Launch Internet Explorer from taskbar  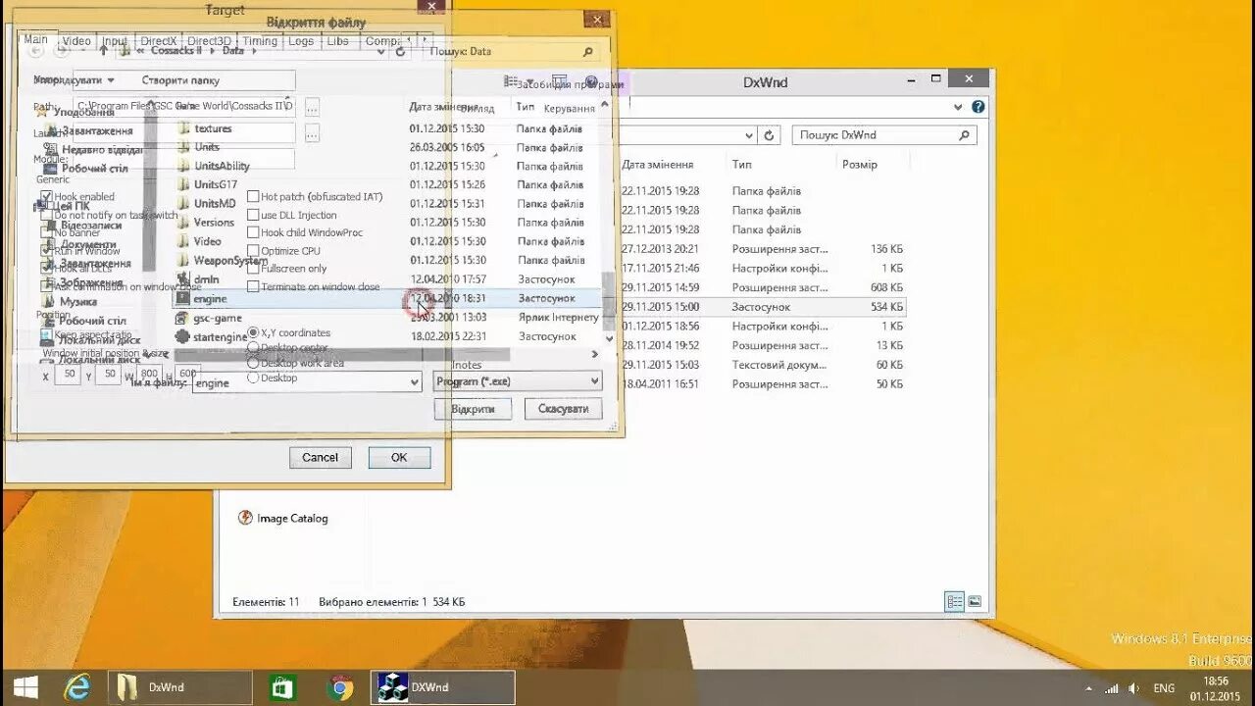pyautogui.click(x=77, y=687)
